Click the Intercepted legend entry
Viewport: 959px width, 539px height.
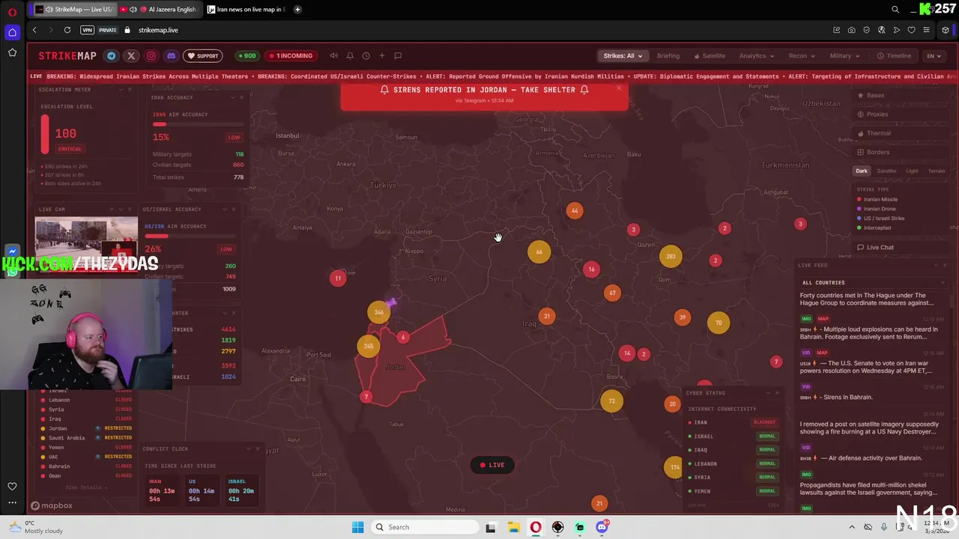874,228
